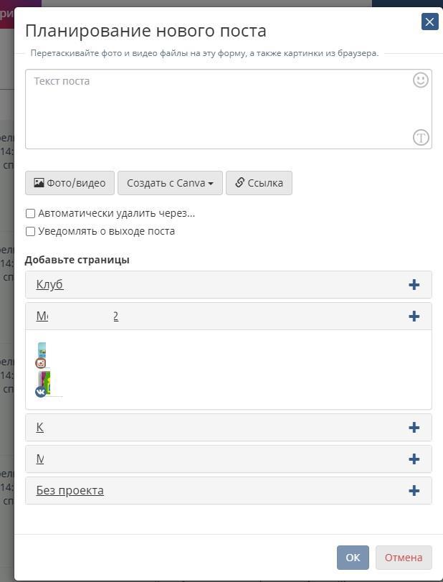Confirm with the OK button
The image size is (443, 582).
[x=353, y=558]
